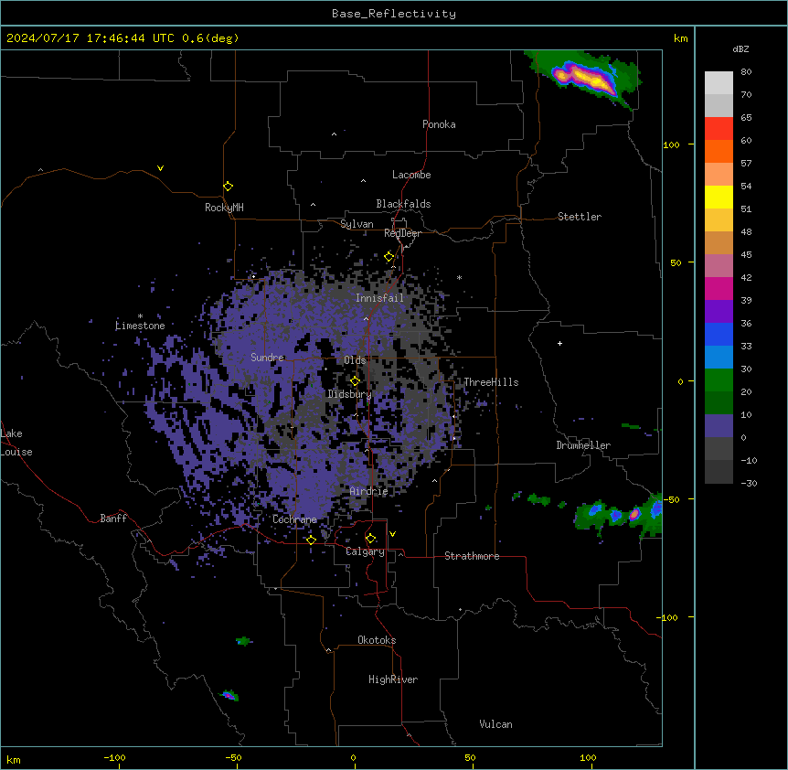This screenshot has height=770, width=788.
Task: Click the white asterisk marker above Limestone
Action: coord(140,316)
